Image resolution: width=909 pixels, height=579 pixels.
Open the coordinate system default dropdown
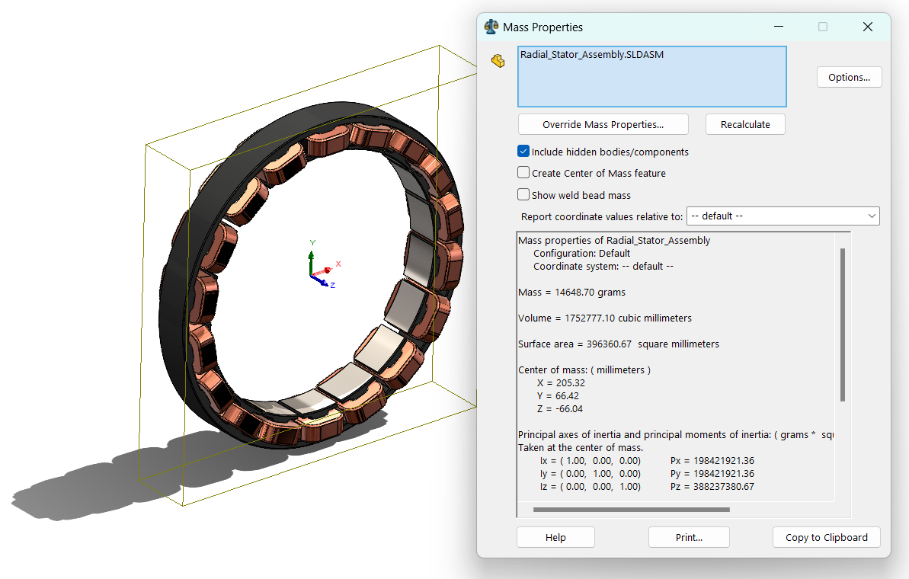(783, 216)
